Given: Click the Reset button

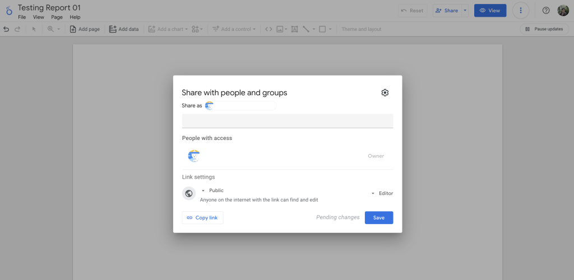Looking at the screenshot, I should (x=413, y=11).
